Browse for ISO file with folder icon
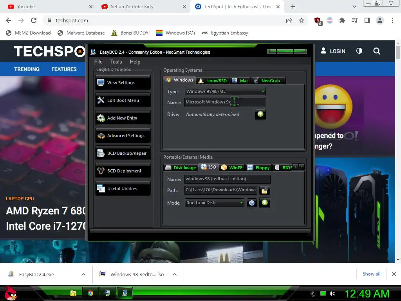 (x=265, y=190)
